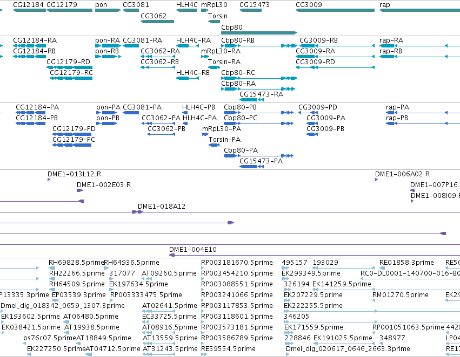This screenshot has width=460, height=357.
Task: Select the CG12179 gene label
Action: tap(62, 5)
